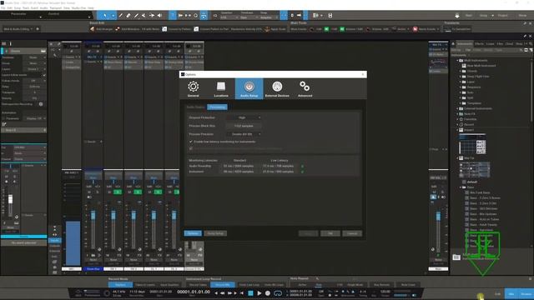Viewport: 534px width, 300px height.
Task: Click the Fast Forward transport button
Action: tap(230, 292)
